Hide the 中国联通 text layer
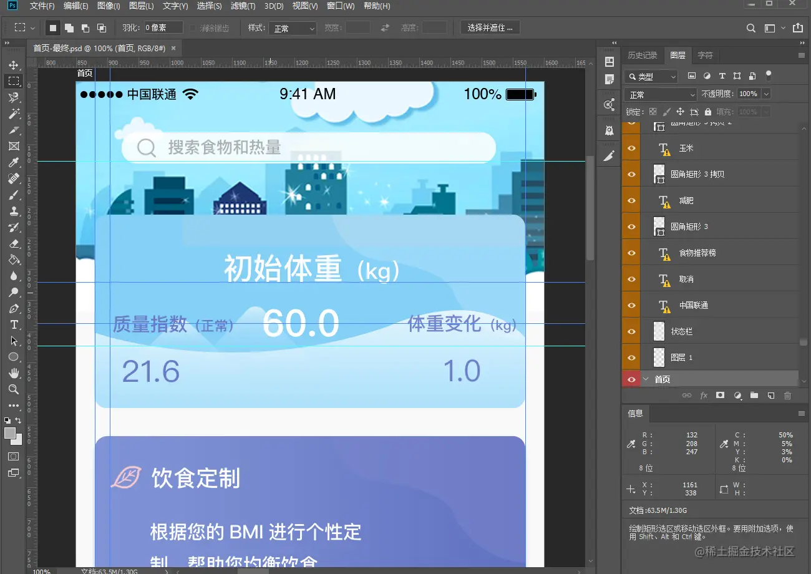The image size is (811, 574). (631, 305)
